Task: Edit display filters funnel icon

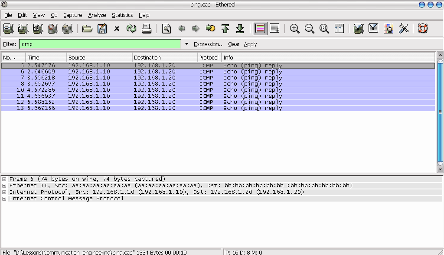Action: [373, 28]
